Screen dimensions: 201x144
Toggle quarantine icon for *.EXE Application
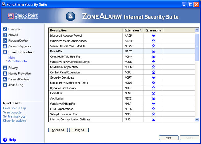(153, 98)
